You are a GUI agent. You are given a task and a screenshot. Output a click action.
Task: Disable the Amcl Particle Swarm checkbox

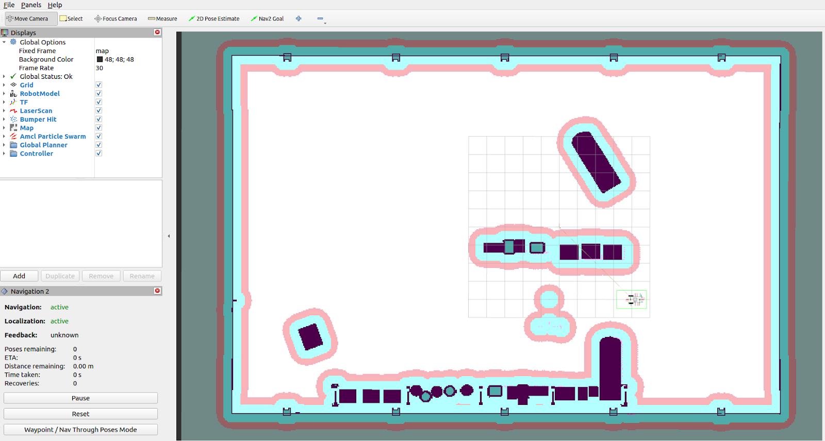coord(98,137)
